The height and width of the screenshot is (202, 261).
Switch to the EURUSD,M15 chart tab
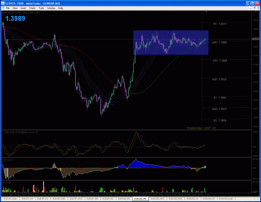[157, 199]
